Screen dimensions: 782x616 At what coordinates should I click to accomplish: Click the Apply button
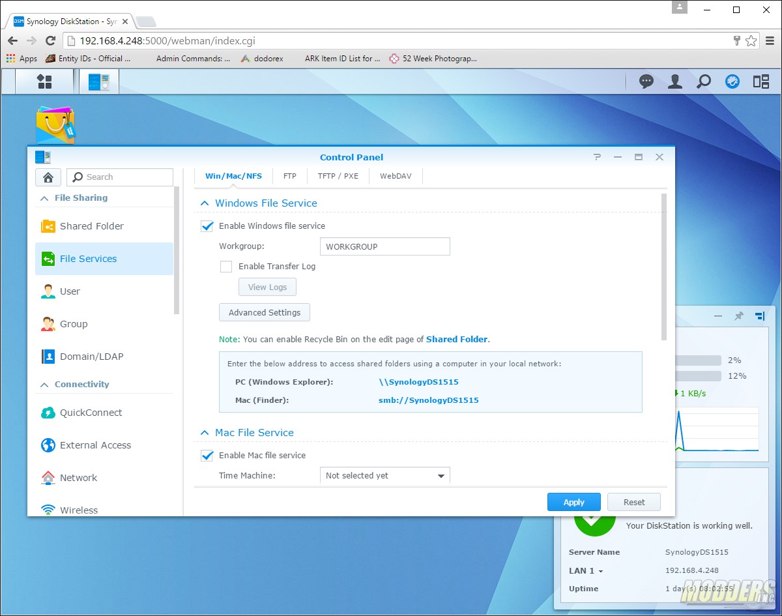click(574, 503)
